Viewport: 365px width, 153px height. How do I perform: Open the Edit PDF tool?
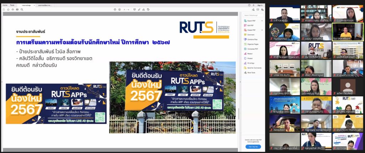tap(249, 25)
